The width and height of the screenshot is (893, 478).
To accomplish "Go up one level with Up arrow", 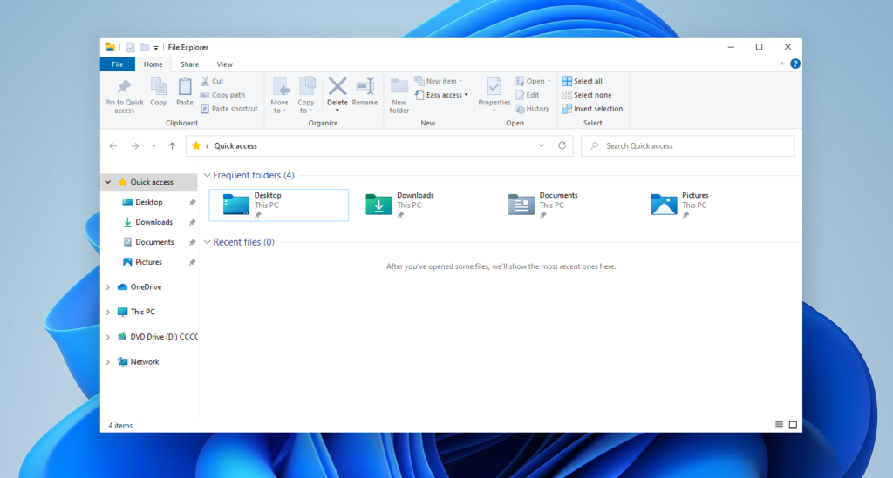I will coord(172,146).
